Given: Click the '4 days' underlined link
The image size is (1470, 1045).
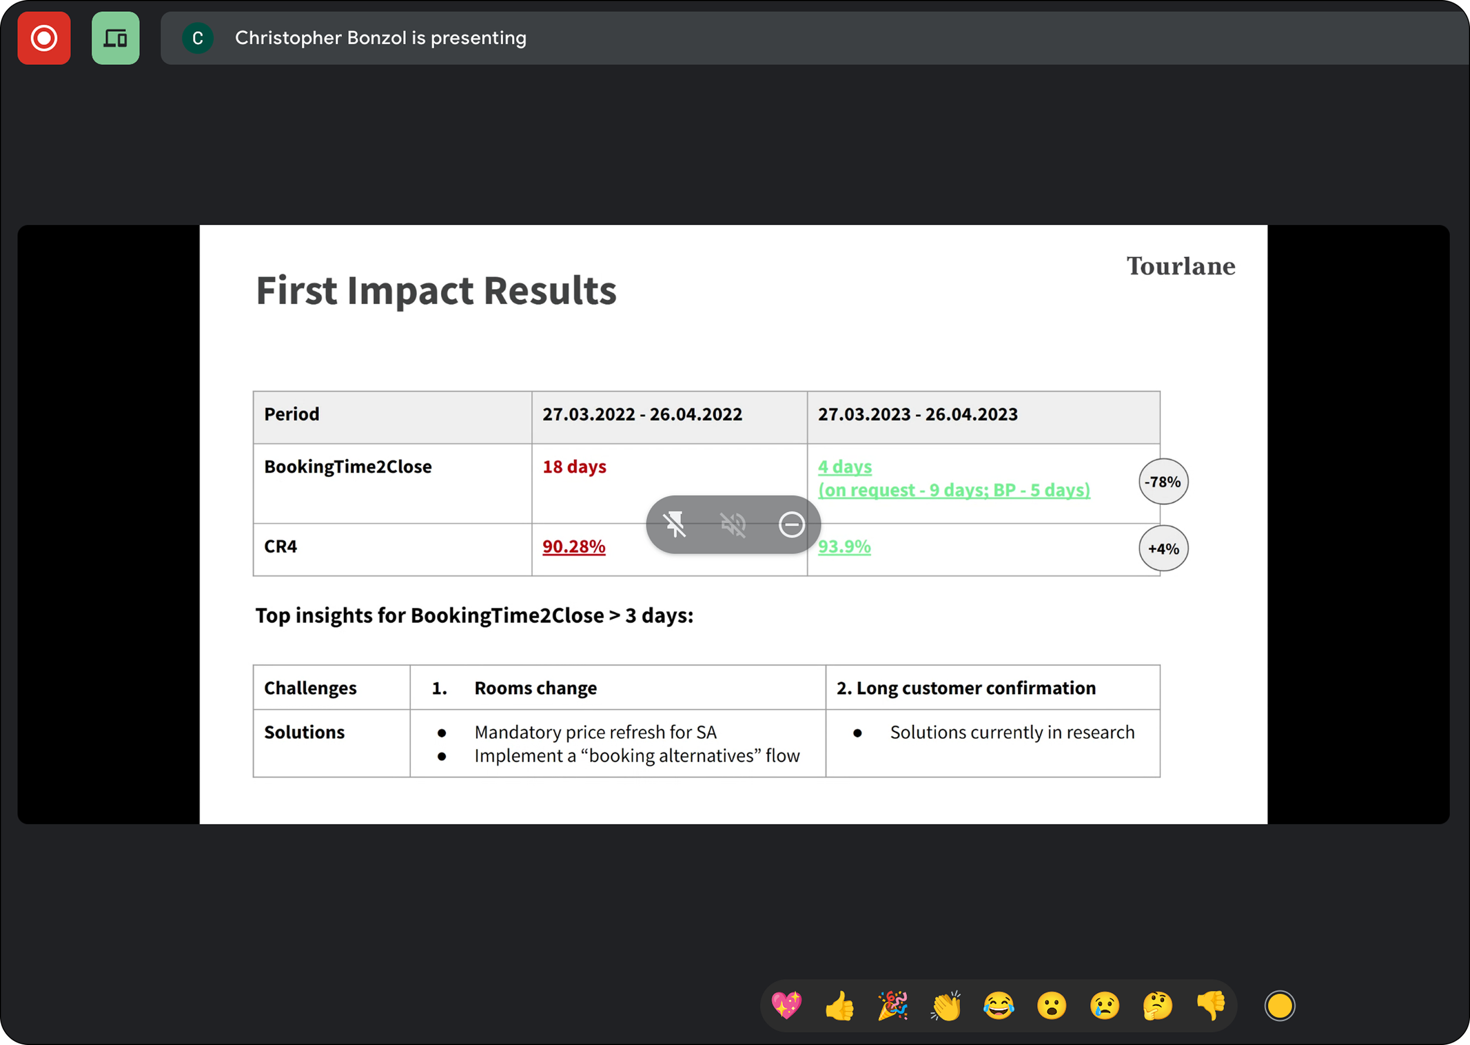Looking at the screenshot, I should click(x=844, y=467).
